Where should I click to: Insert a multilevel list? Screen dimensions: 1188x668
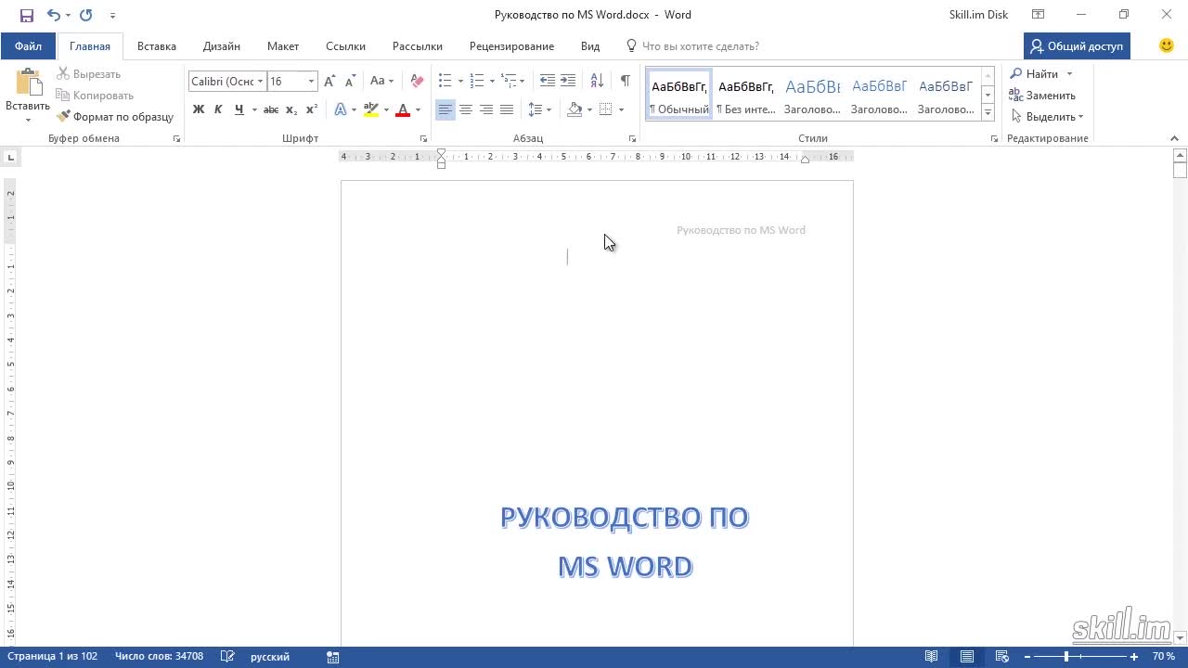click(509, 81)
